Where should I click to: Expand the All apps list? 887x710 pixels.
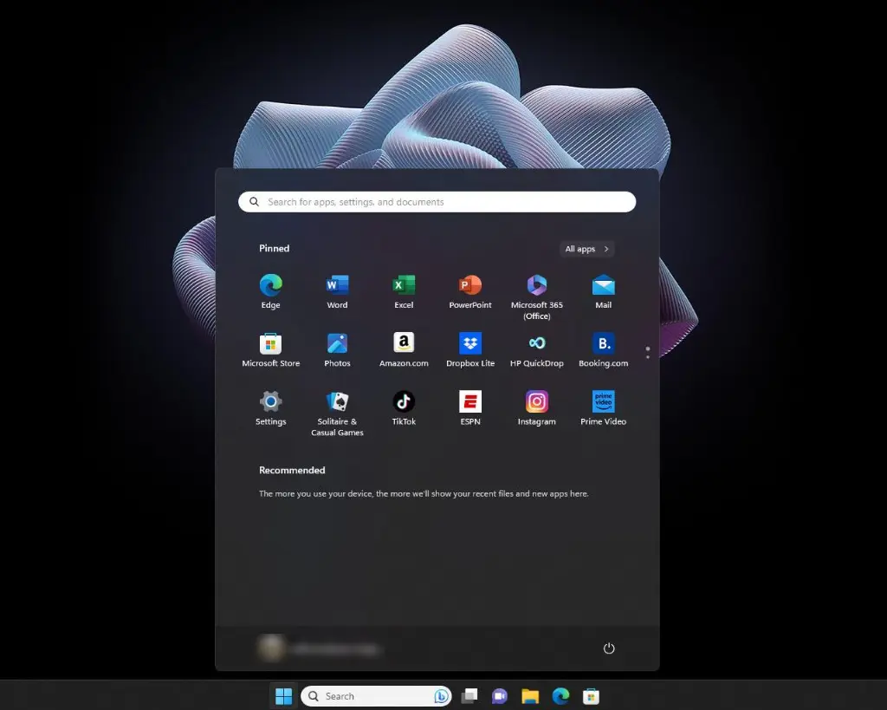tap(586, 249)
